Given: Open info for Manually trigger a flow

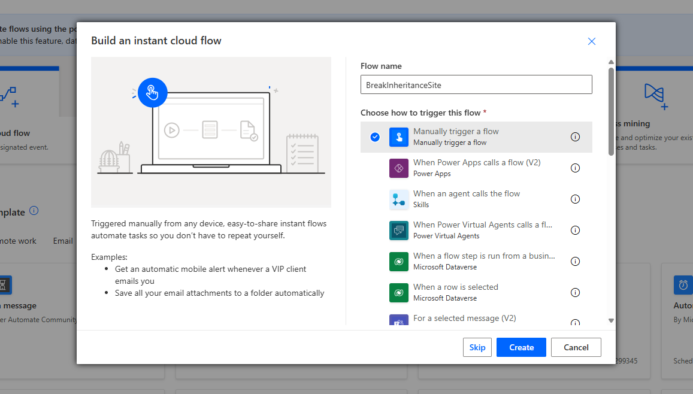Looking at the screenshot, I should [x=575, y=137].
